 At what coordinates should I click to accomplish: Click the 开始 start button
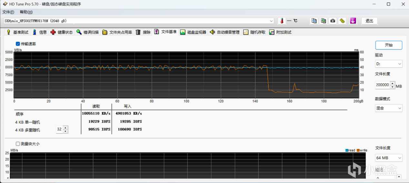(389, 45)
